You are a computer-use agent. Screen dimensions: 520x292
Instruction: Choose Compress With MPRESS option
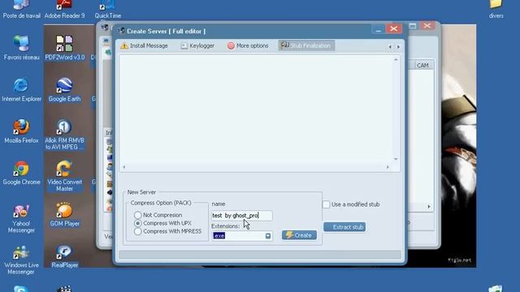coord(168,231)
